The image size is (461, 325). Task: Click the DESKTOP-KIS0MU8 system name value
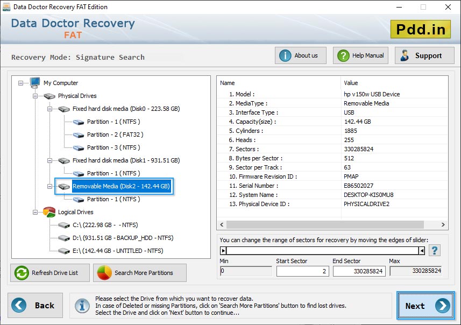[x=368, y=195]
